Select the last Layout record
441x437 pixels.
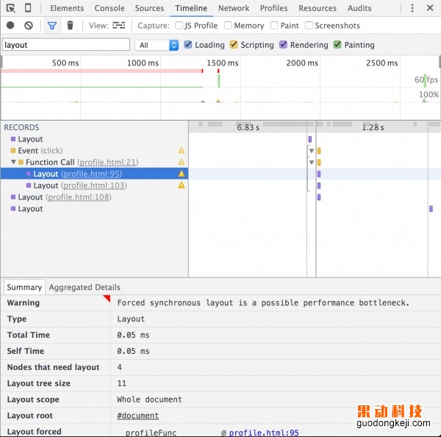point(95,209)
